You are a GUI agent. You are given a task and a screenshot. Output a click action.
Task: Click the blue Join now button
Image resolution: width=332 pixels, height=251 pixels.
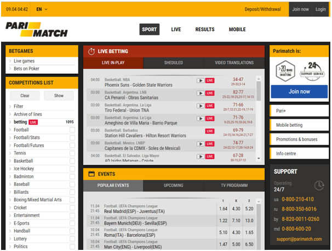[x=299, y=91]
